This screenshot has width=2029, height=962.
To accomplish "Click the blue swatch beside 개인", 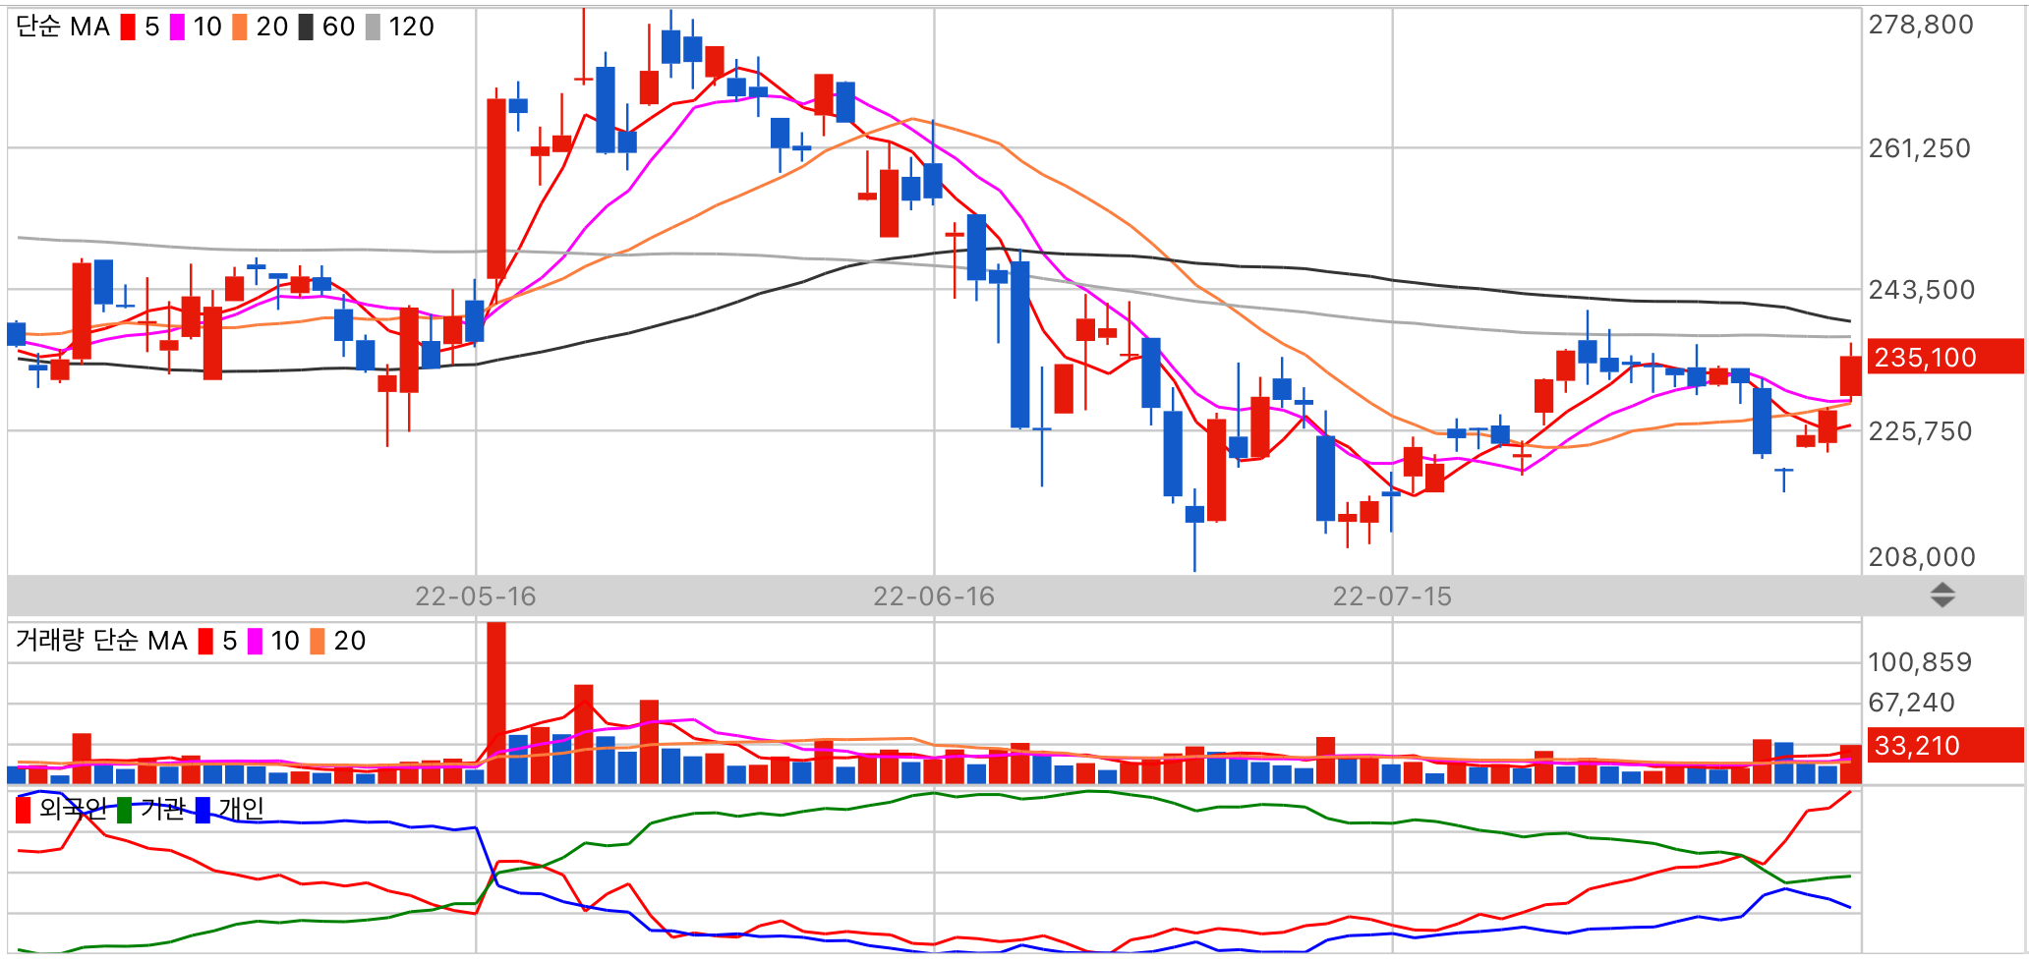I will pos(203,810).
